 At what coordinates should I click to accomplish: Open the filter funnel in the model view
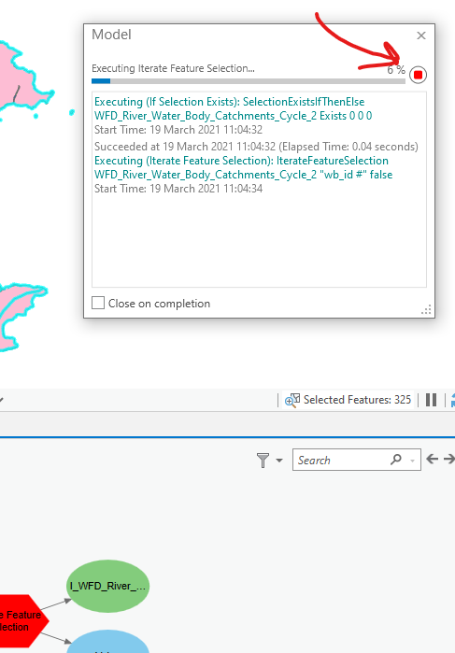pyautogui.click(x=263, y=461)
